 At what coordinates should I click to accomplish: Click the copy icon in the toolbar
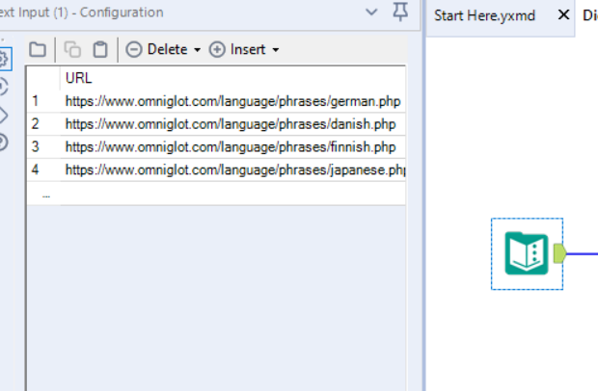(x=72, y=49)
